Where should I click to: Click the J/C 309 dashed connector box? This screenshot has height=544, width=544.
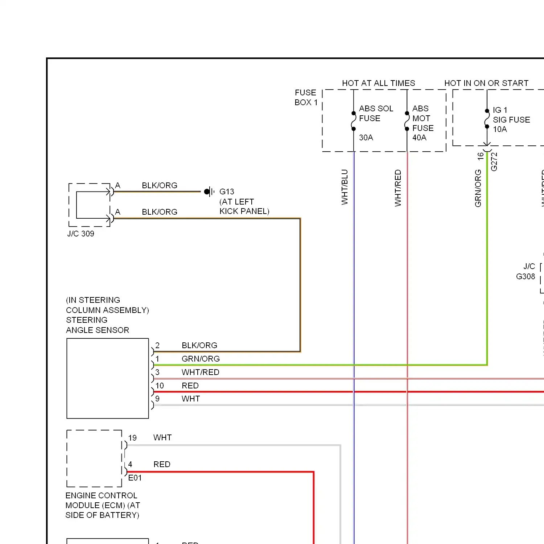click(x=90, y=205)
